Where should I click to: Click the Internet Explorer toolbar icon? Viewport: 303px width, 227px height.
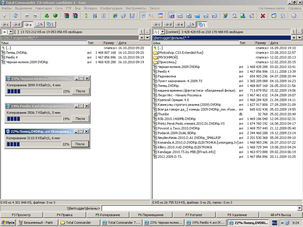[115, 16]
